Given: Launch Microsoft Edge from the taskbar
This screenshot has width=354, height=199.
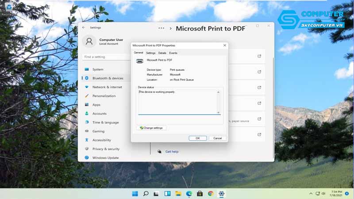Looking at the screenshot, I should 189,194.
